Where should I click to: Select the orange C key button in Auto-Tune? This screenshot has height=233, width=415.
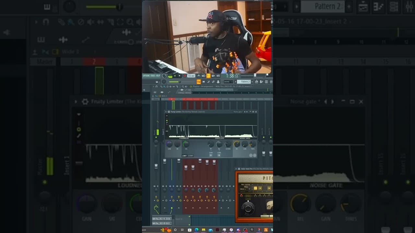(255, 188)
